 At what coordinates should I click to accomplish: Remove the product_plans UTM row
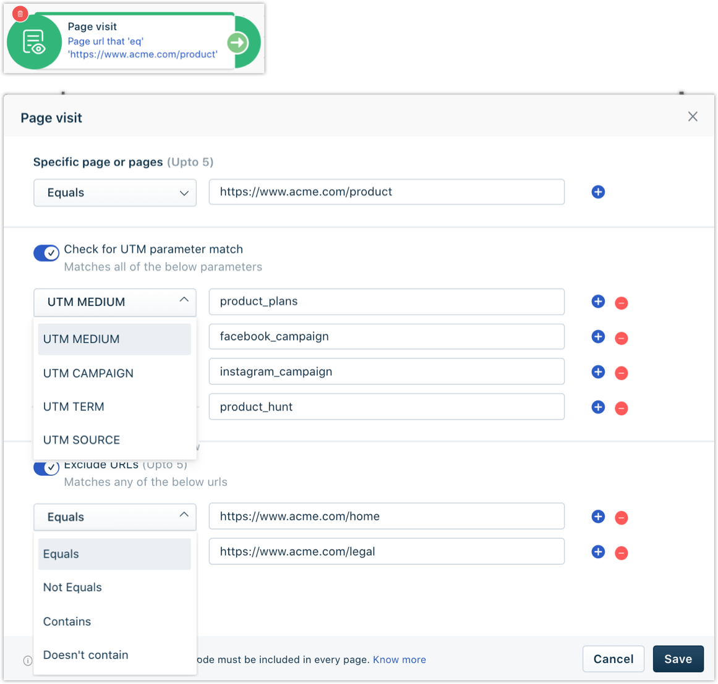621,303
